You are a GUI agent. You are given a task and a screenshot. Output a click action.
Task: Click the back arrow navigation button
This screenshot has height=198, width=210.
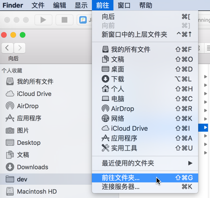click(7, 48)
